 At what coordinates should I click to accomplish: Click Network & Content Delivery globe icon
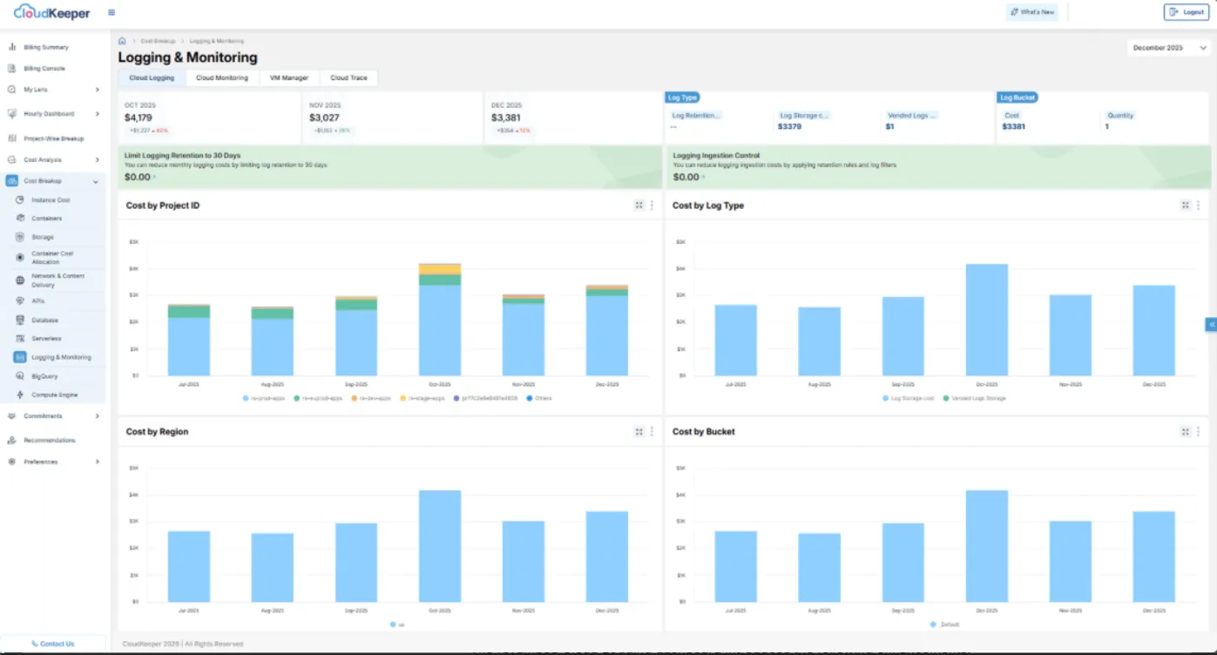(20, 280)
